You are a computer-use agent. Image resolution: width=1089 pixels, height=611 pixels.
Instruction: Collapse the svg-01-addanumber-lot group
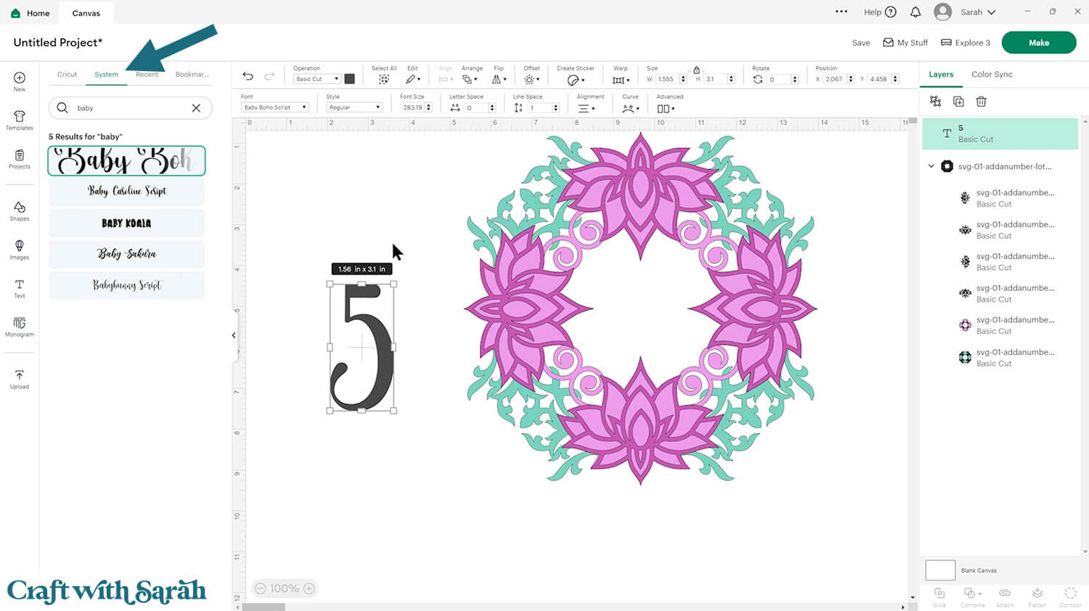931,166
